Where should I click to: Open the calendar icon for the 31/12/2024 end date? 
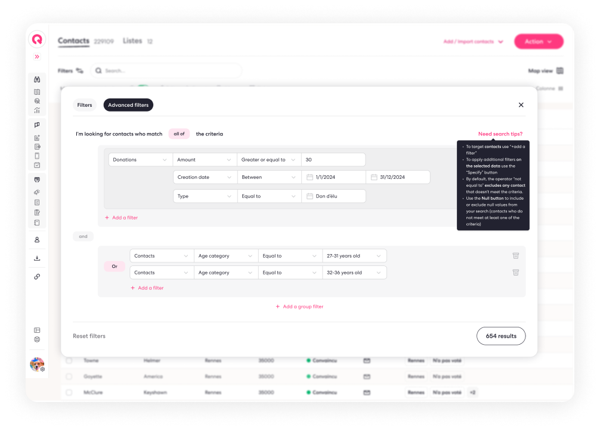click(374, 177)
